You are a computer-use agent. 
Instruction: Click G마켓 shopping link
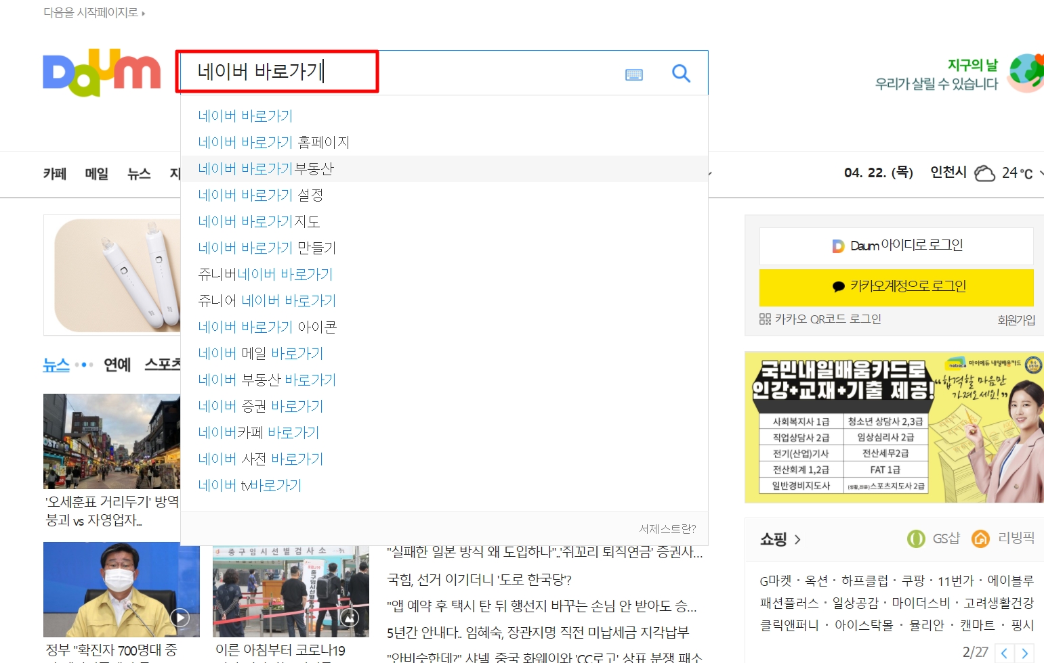pos(775,580)
